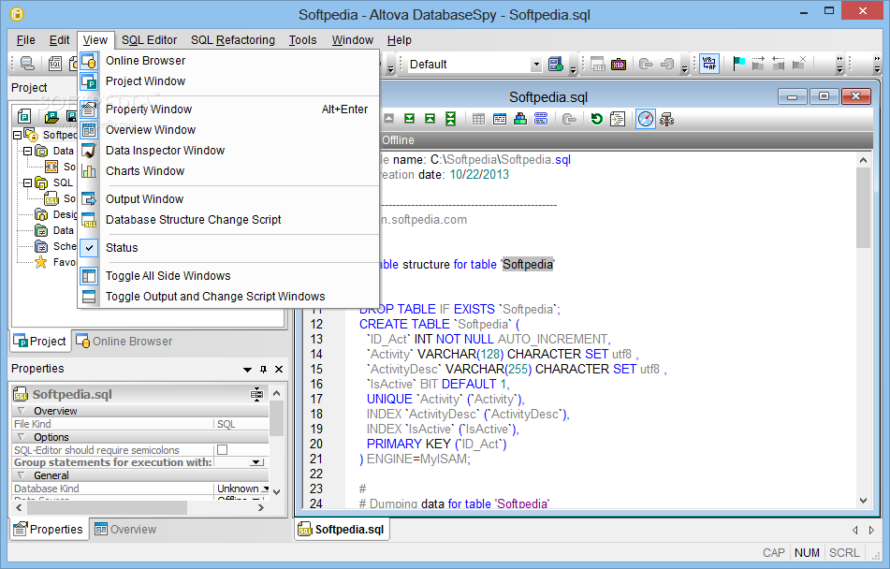Toggle the word wrap toolbar button

709,63
